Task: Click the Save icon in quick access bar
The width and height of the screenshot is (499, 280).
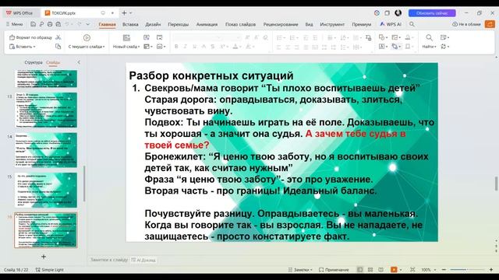Action: click(x=33, y=24)
